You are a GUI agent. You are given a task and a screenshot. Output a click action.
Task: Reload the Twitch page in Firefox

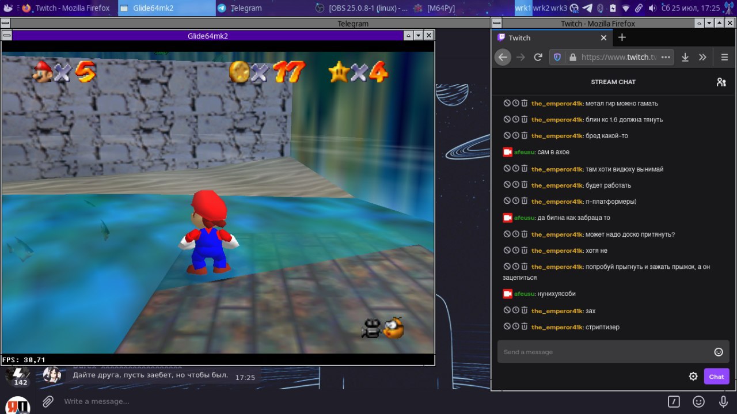[x=538, y=57]
